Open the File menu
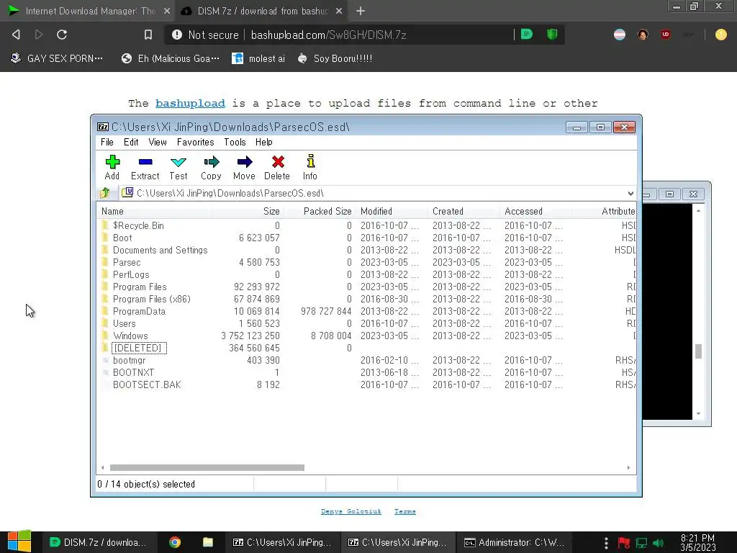This screenshot has width=737, height=553. pos(107,142)
